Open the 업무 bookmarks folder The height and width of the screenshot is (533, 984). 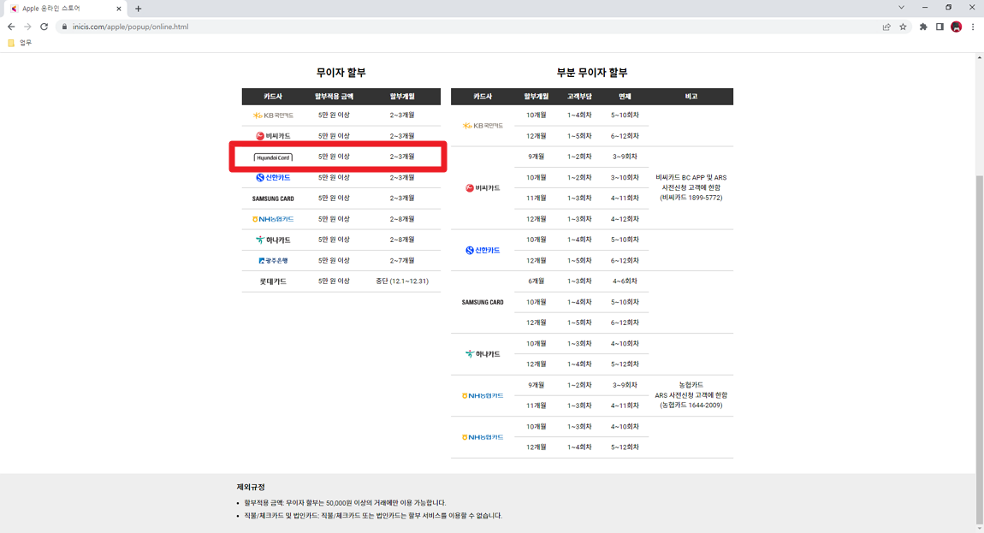[20, 43]
